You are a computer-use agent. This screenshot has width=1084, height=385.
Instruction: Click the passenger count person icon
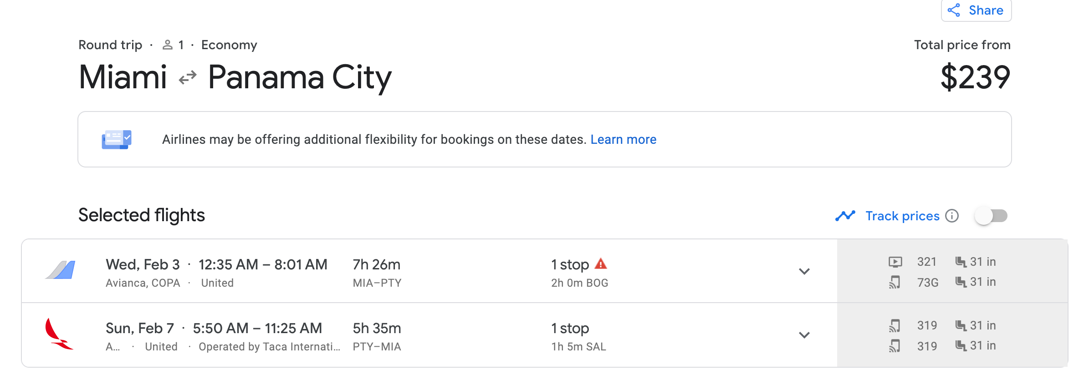(x=168, y=45)
